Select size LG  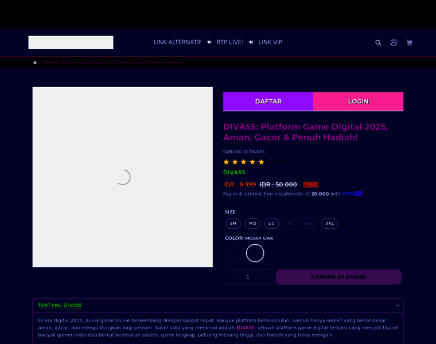click(272, 224)
